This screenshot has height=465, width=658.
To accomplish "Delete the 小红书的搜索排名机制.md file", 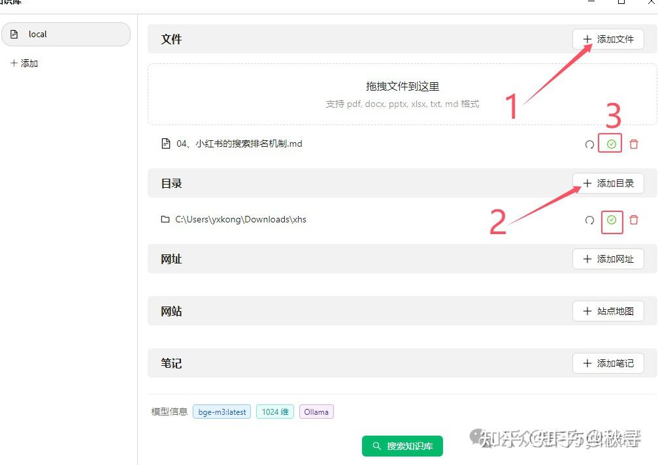I will point(634,144).
